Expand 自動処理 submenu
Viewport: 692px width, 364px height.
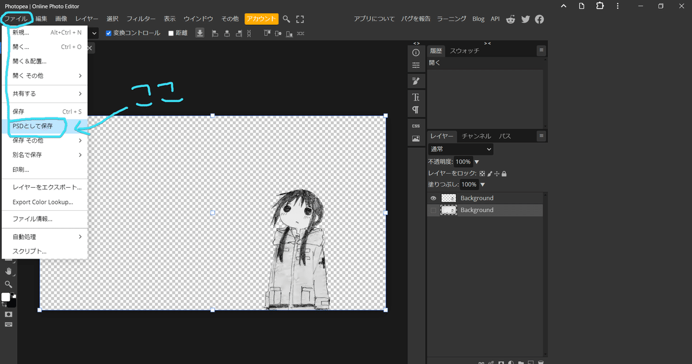[x=44, y=237]
